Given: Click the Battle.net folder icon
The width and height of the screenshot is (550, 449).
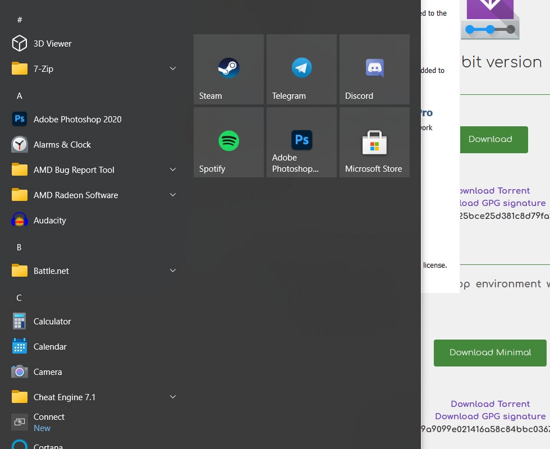Looking at the screenshot, I should click(19, 271).
